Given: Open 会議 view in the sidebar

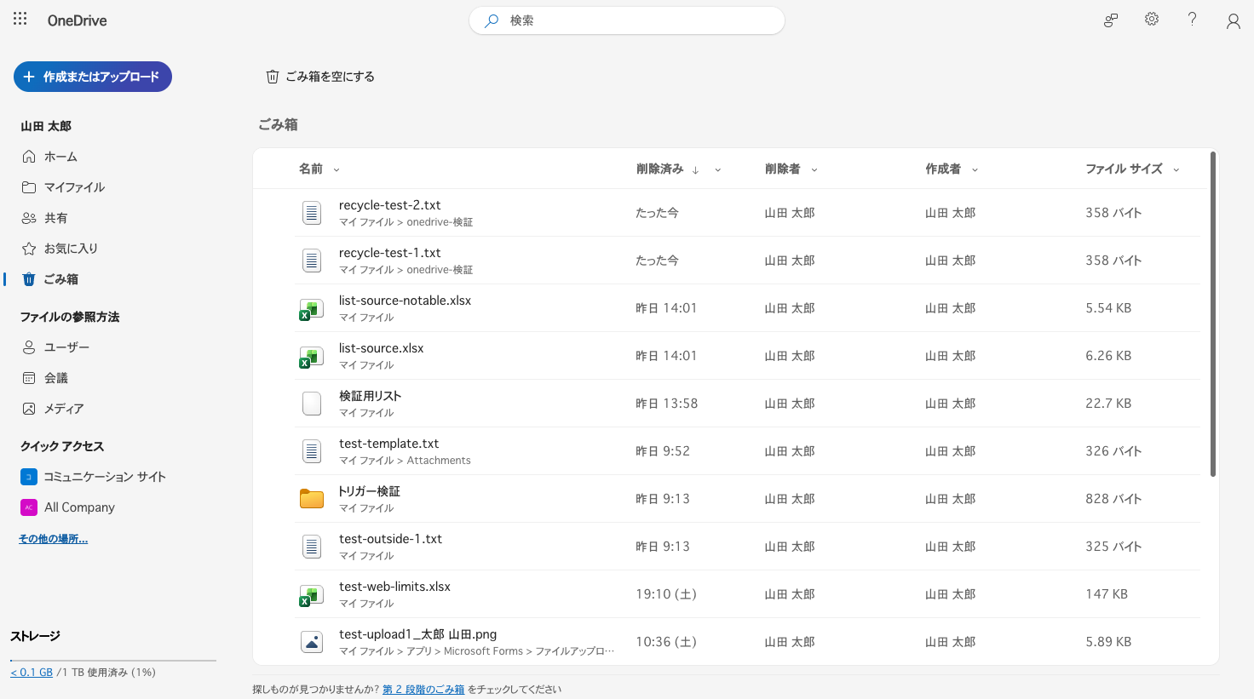Looking at the screenshot, I should (x=56, y=378).
